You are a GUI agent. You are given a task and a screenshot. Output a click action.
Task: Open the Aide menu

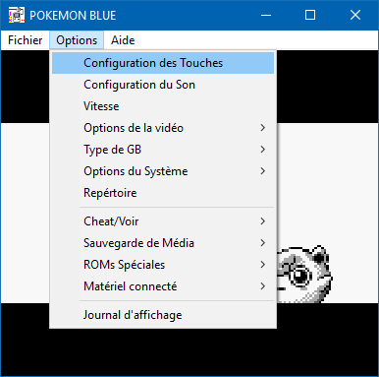[123, 40]
